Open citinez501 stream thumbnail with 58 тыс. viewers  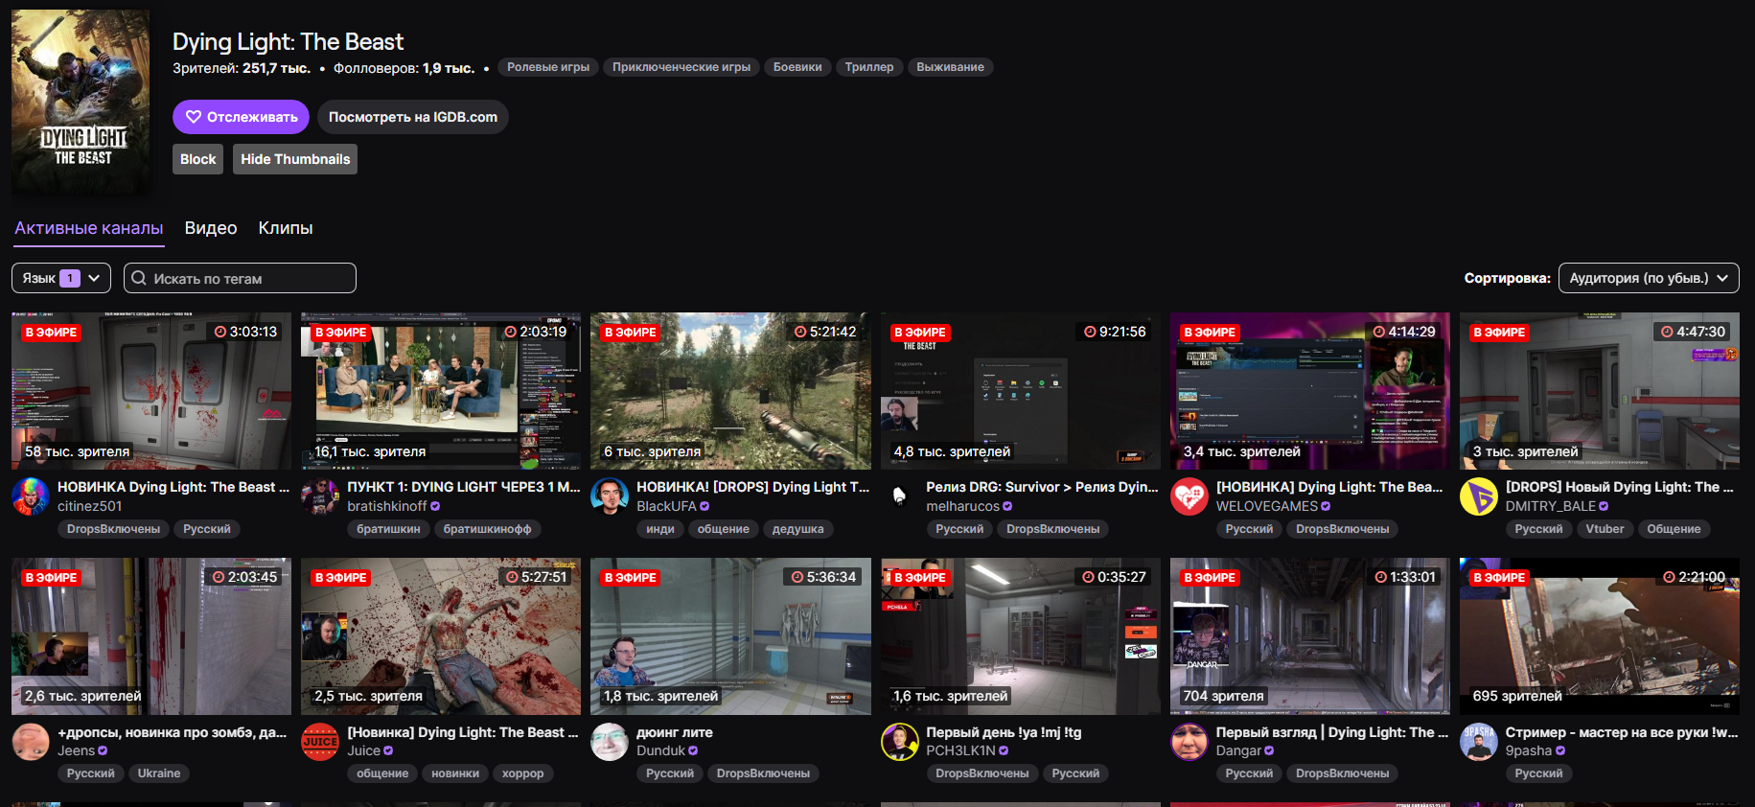coord(151,391)
